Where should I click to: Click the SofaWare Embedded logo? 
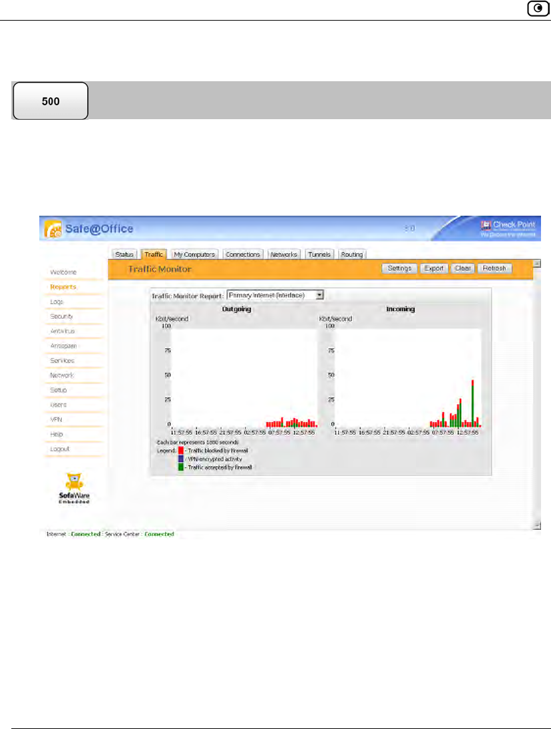[75, 488]
